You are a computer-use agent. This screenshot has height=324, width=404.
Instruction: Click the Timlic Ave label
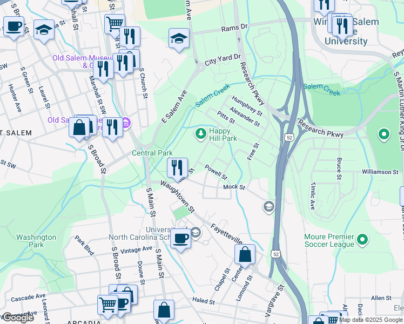pos(313,195)
